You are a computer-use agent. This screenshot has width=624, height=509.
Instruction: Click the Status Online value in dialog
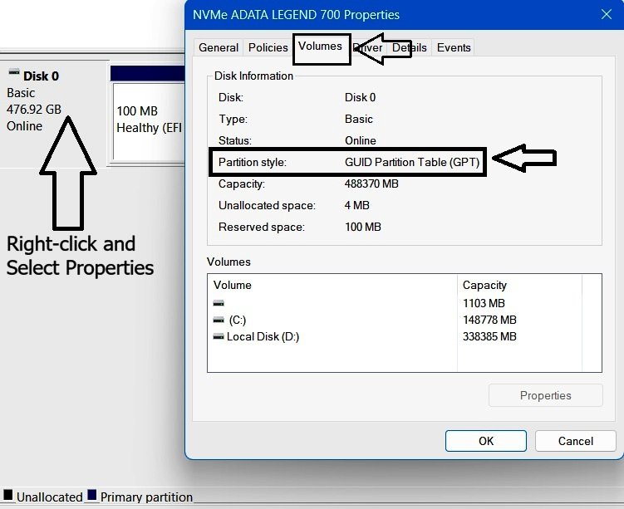360,141
